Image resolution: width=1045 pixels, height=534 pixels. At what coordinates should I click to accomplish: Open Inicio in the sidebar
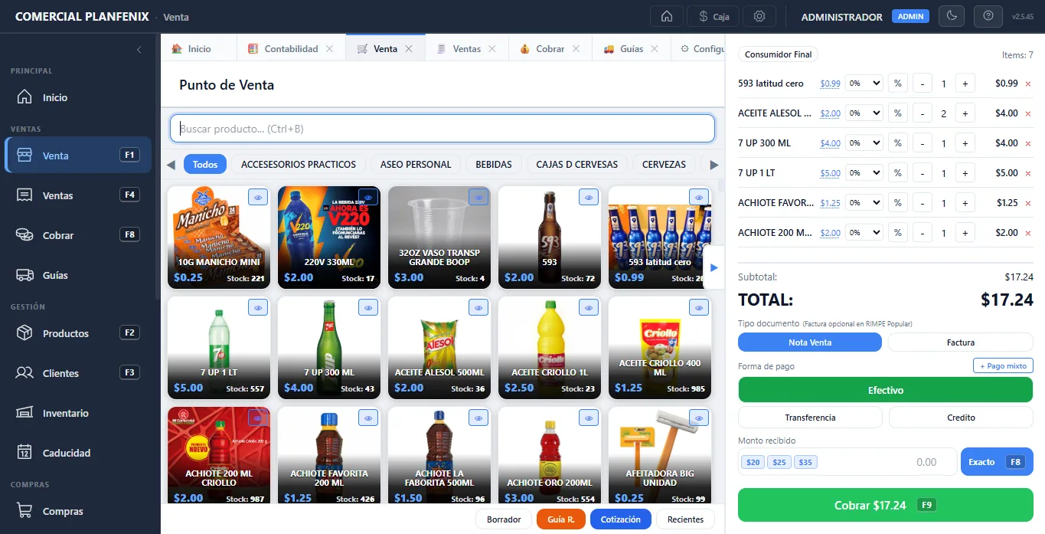point(80,97)
